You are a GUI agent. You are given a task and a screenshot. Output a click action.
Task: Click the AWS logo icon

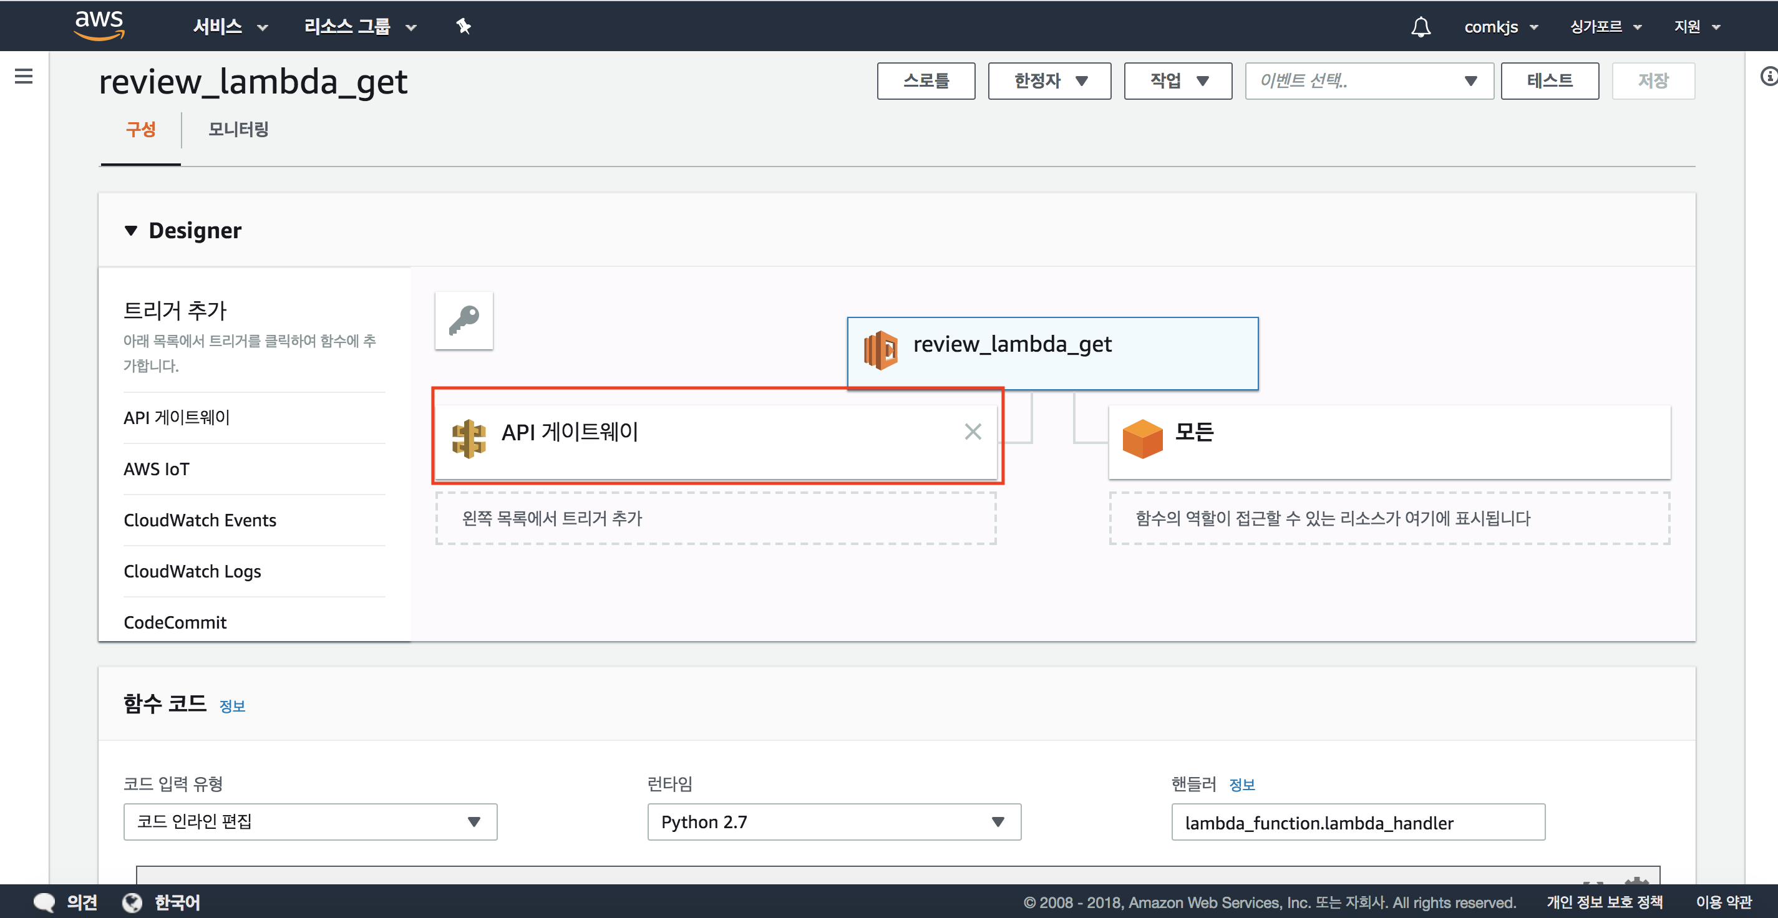coord(99,26)
